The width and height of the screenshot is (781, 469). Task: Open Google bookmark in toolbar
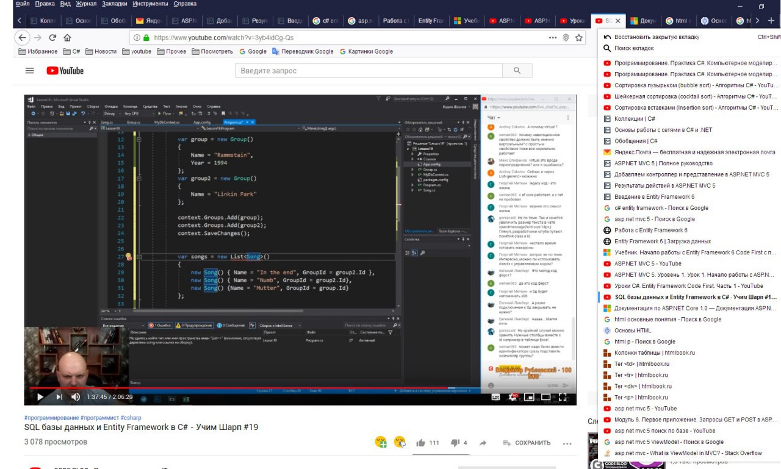pos(253,51)
